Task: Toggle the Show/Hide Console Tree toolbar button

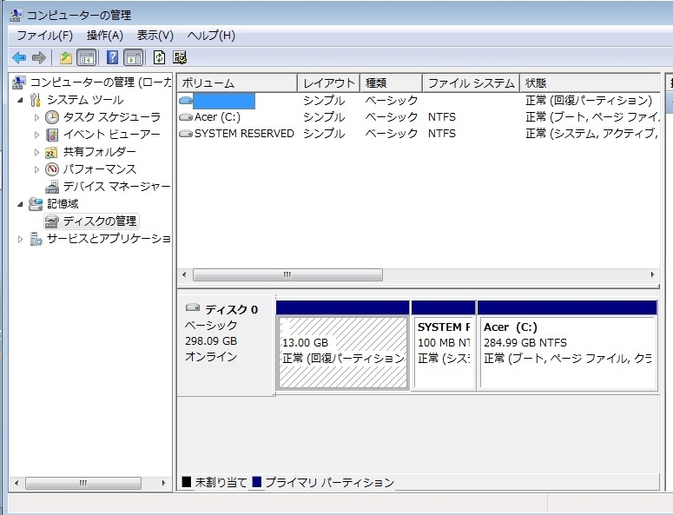Action: pyautogui.click(x=87, y=57)
